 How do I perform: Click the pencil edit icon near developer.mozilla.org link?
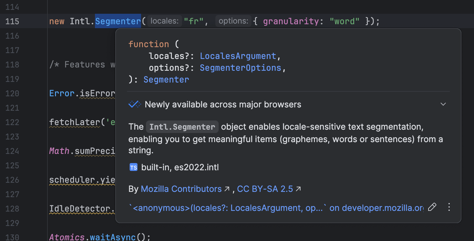[432, 207]
